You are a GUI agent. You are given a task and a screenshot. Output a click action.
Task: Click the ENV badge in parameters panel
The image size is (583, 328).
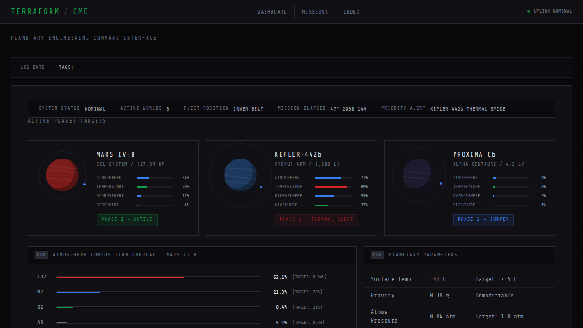click(x=377, y=255)
